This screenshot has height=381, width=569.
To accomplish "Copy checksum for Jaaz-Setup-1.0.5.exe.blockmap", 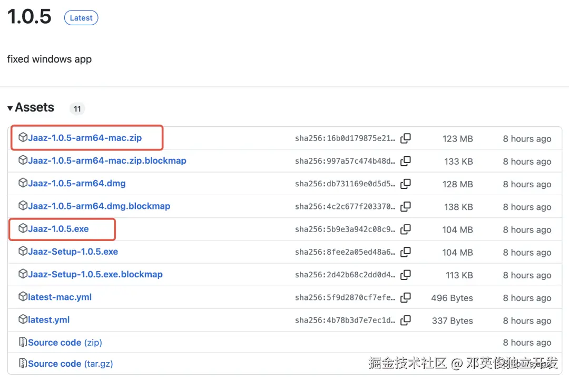I will pos(406,275).
